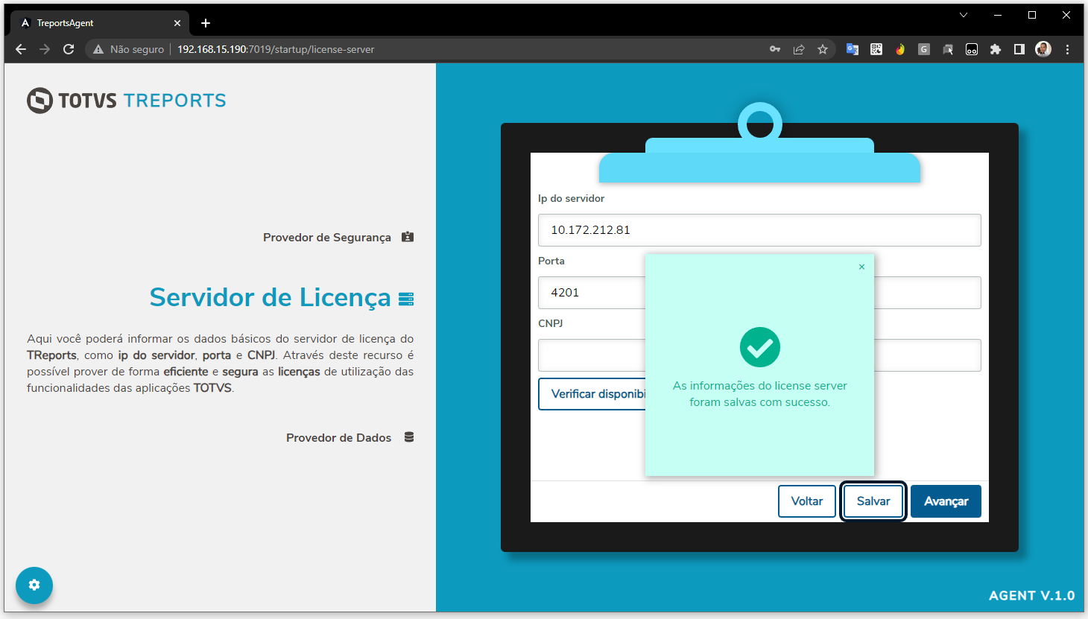
Task: Open the Extensions puzzle menu
Action: pyautogui.click(x=996, y=49)
